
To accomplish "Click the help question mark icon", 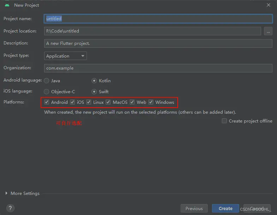I will point(10,208).
